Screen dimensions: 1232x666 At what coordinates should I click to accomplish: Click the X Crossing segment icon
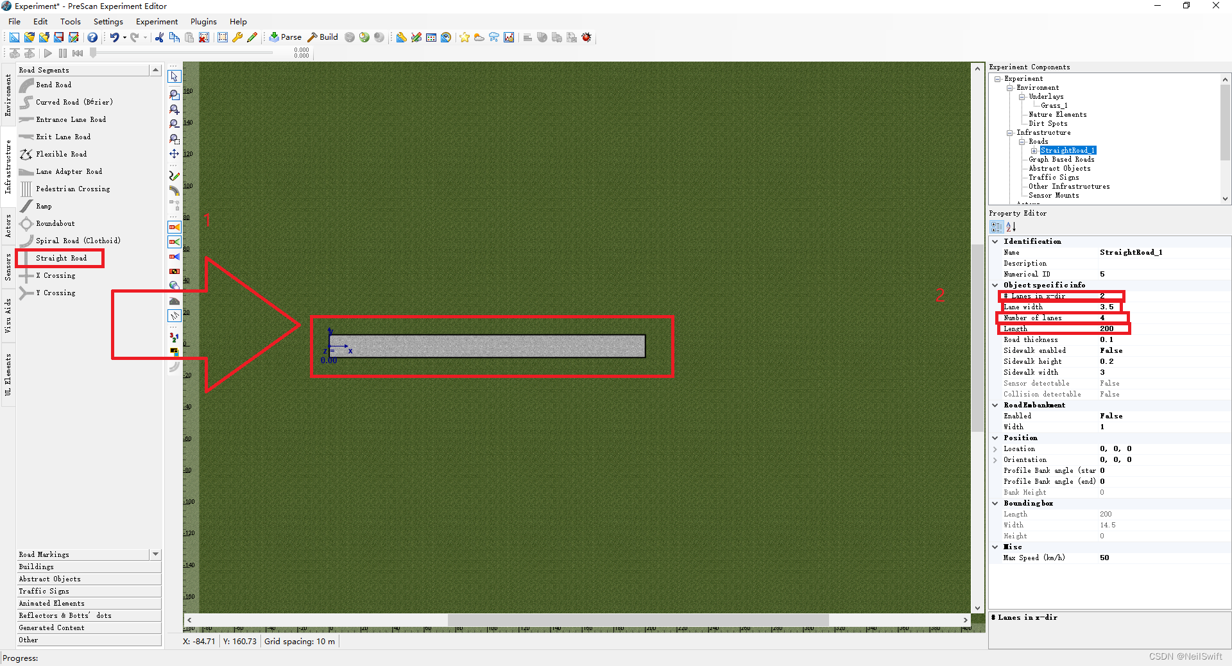pos(26,275)
